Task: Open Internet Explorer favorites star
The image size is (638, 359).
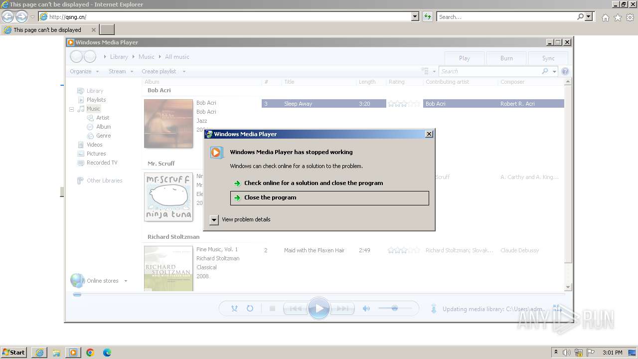Action: click(618, 17)
